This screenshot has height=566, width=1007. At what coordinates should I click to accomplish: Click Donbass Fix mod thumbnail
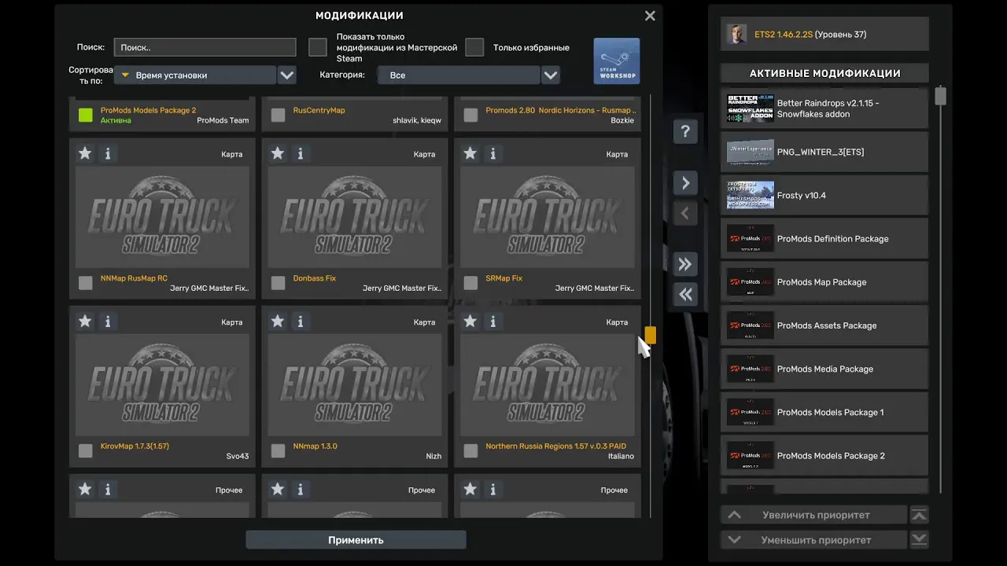[x=355, y=217]
